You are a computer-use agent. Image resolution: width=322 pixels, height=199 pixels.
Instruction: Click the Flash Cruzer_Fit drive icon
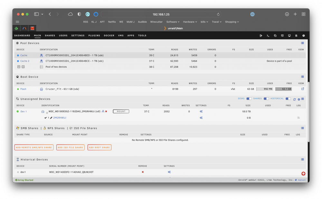click(x=41, y=89)
